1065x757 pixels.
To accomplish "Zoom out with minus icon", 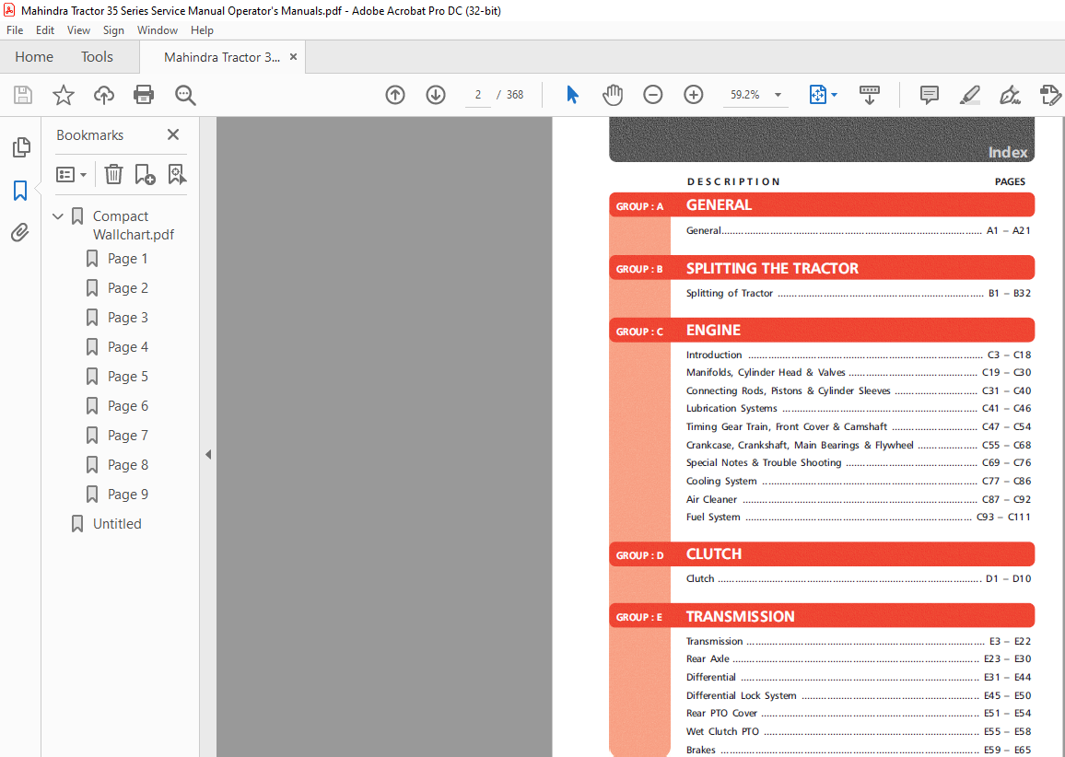I will pyautogui.click(x=652, y=94).
